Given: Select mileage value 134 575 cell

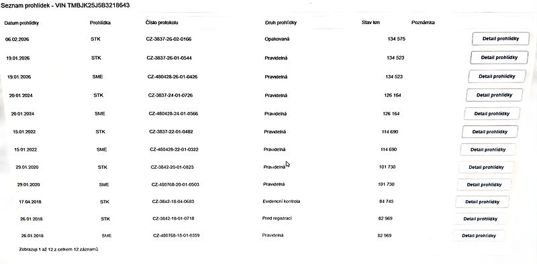Looking at the screenshot, I should pos(396,39).
